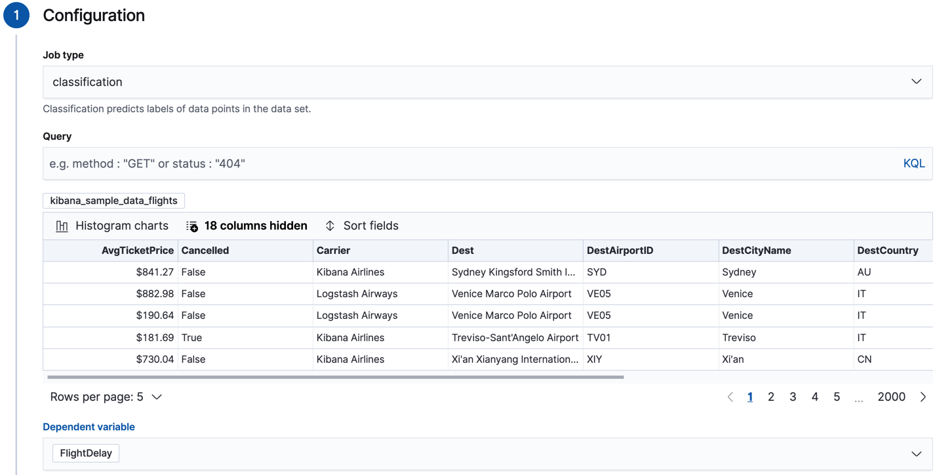
Task: Click the step 1 Configuration circle badge
Action: tap(16, 14)
